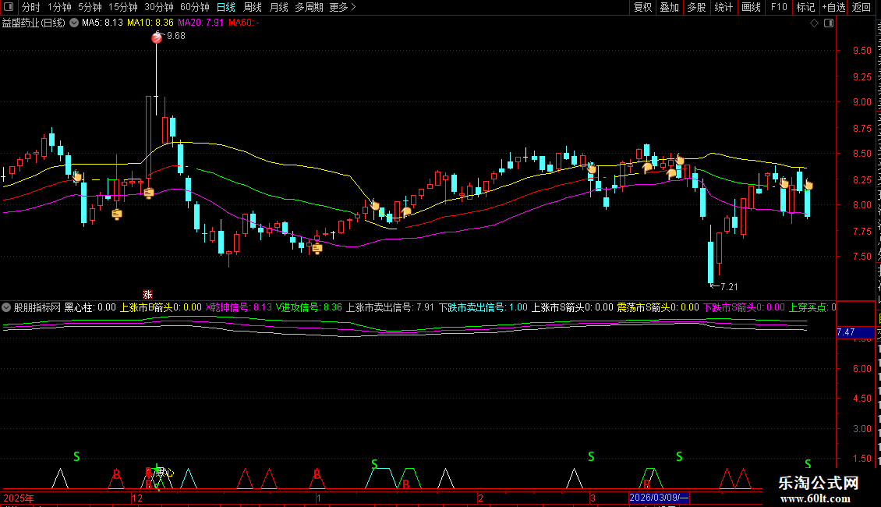Toggle the left sidebar panel icon
Screen dimensions: 881x507
pos(9,7)
